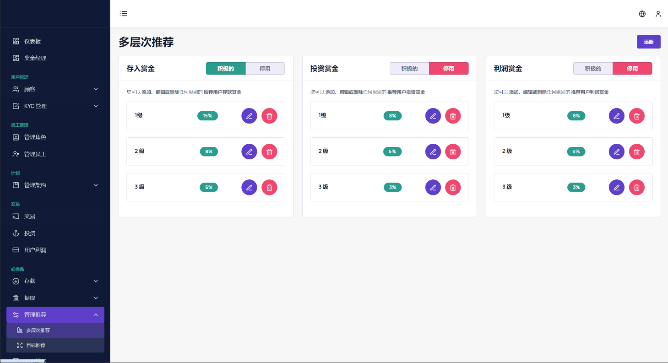Edit 投资赏金 2级 level pencil icon
This screenshot has height=363, width=668.
tap(433, 152)
